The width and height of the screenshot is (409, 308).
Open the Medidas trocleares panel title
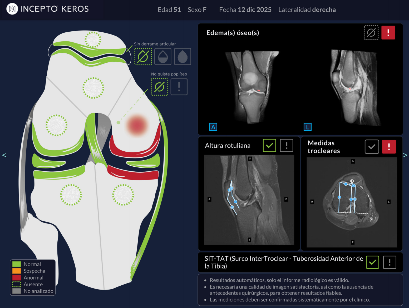[324, 147]
